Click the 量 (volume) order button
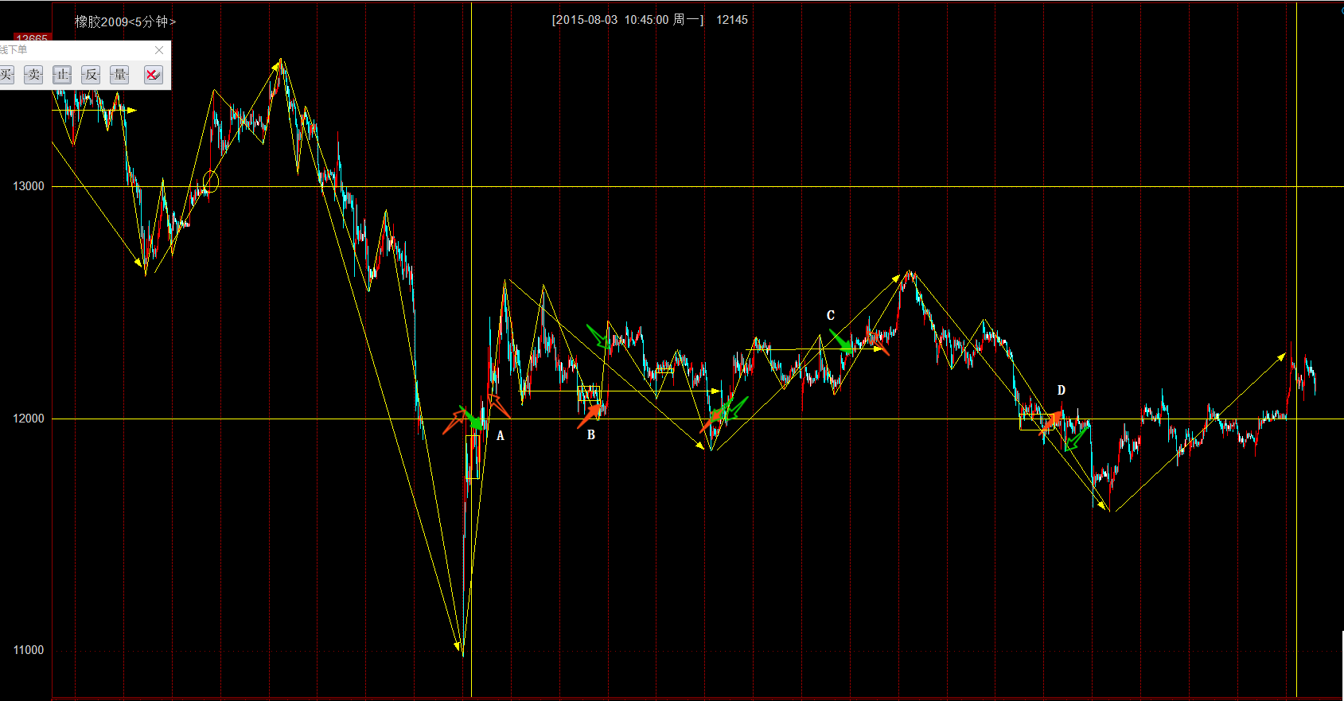Image resolution: width=1344 pixels, height=701 pixels. pyautogui.click(x=119, y=75)
